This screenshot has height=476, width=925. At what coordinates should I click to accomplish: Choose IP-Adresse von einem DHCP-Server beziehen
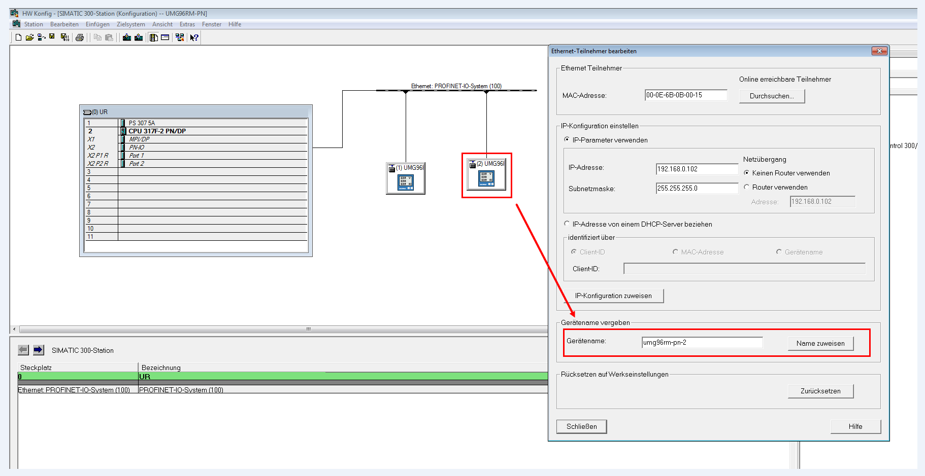coord(567,224)
